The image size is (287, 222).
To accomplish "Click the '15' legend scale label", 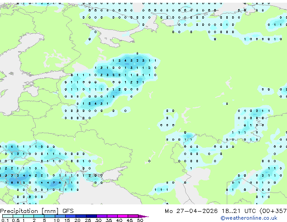I will [67, 220].
